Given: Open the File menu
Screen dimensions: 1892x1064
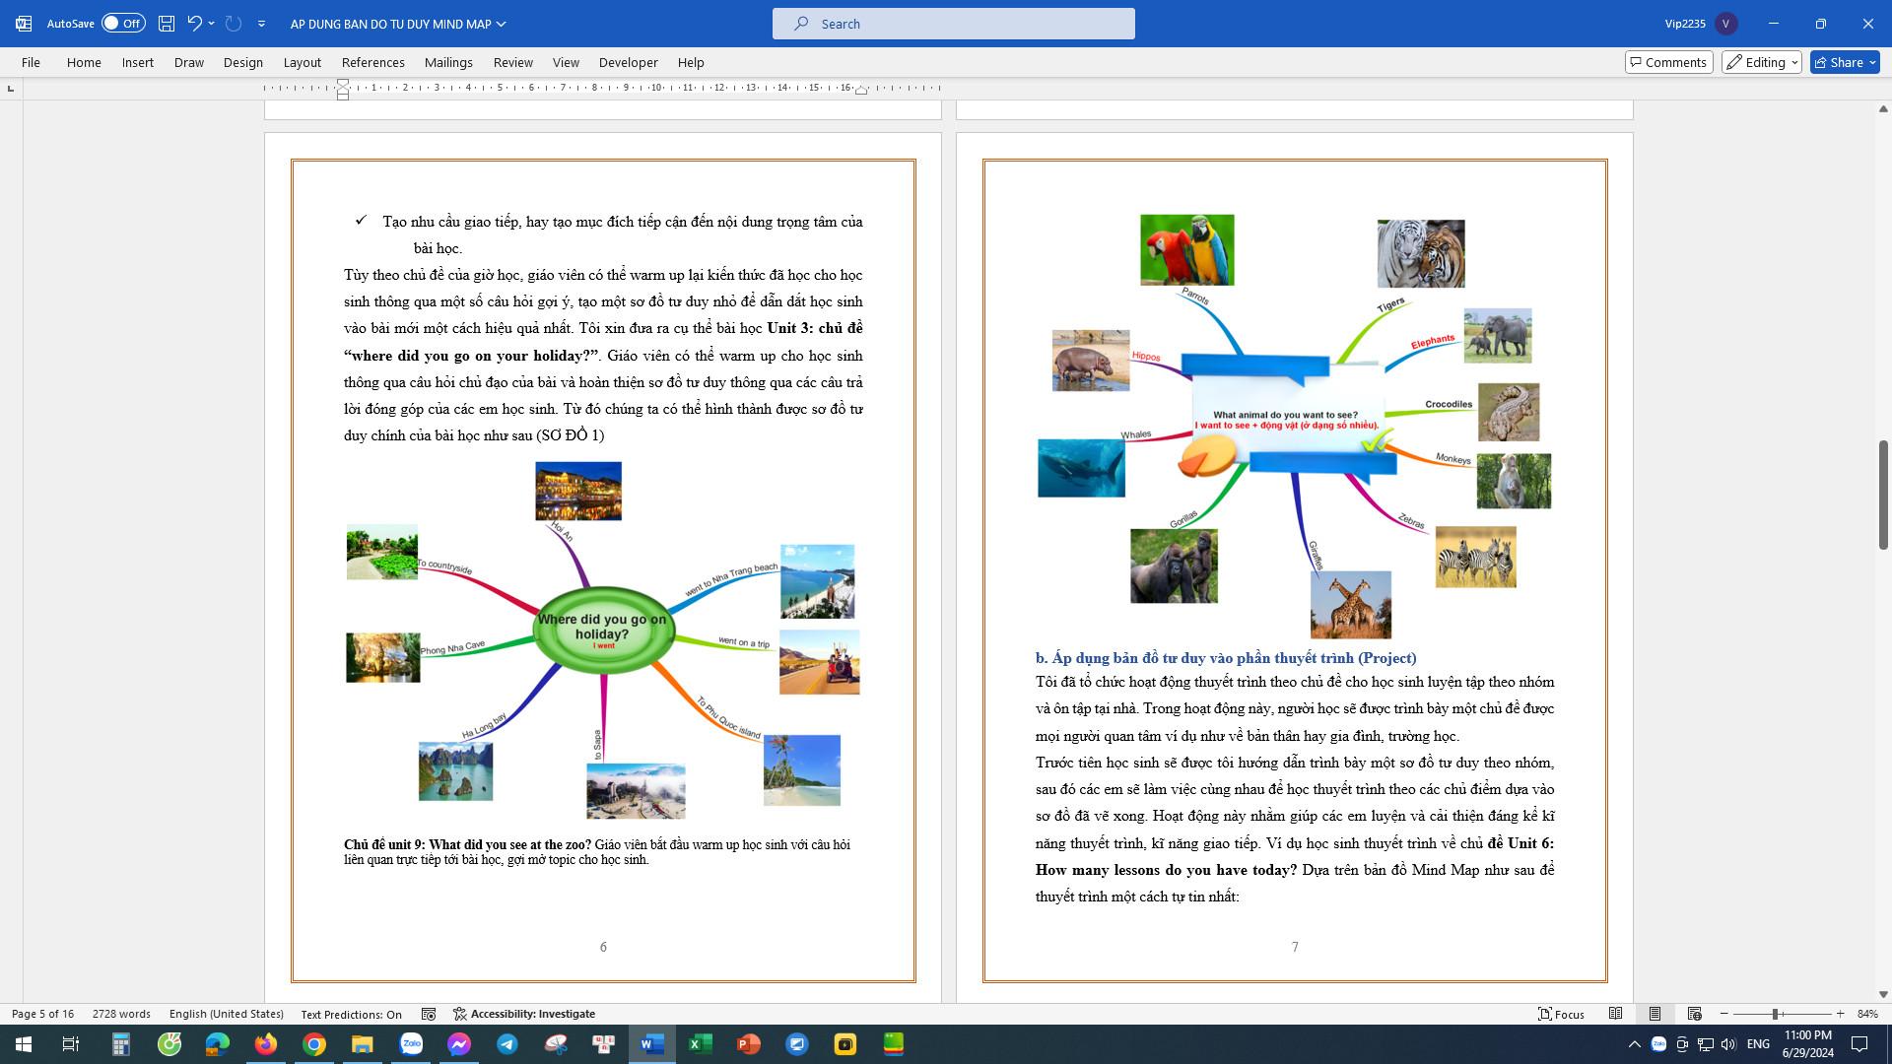Looking at the screenshot, I should pyautogui.click(x=31, y=62).
